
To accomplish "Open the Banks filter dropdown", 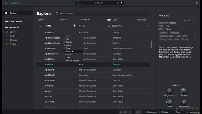I will point(85,20).
